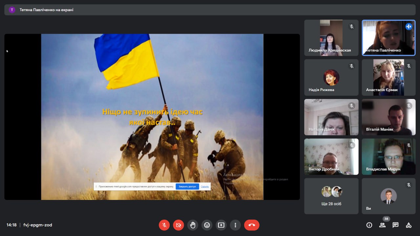Click the presenter banner 'Тетяна Павліченко на екрані'
The image size is (420, 236).
(46, 10)
